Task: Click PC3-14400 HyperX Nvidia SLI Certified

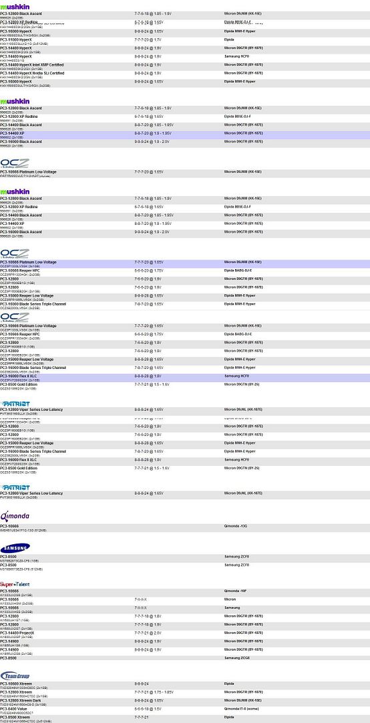Action: click(32, 74)
